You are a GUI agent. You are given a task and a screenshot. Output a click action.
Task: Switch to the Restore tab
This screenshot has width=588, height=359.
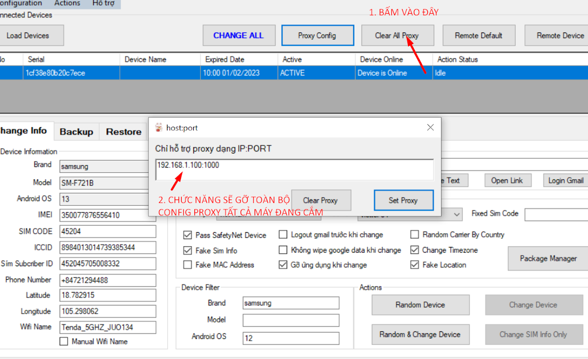124,132
